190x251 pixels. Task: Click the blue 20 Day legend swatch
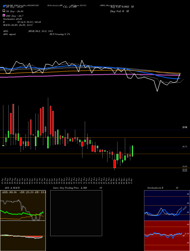4,6
